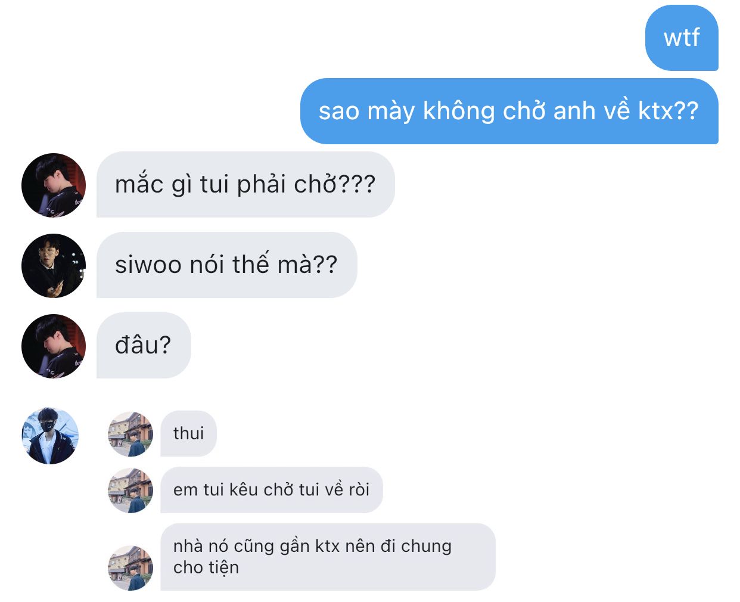The width and height of the screenshot is (740, 602).
Task: Click the blue 'wtf' message bubble
Action: (x=682, y=38)
